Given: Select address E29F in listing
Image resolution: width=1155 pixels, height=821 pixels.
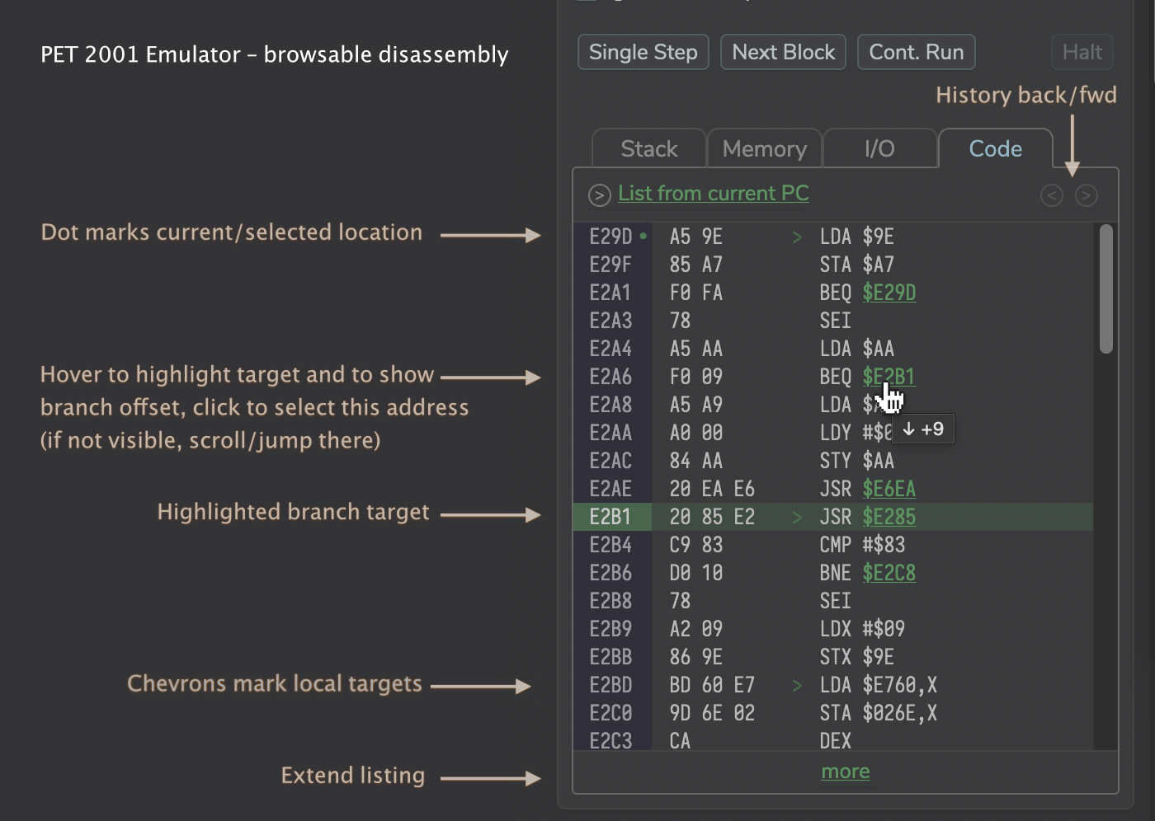Looking at the screenshot, I should pyautogui.click(x=610, y=265).
